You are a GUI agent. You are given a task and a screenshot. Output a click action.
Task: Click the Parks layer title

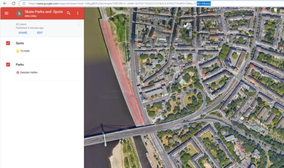(20, 65)
